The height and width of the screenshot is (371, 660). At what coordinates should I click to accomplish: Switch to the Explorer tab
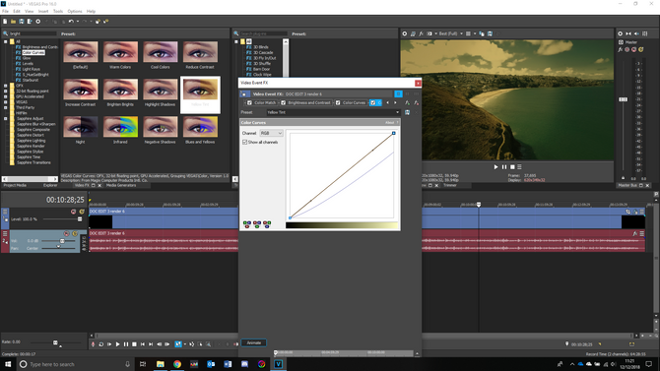pyautogui.click(x=50, y=185)
